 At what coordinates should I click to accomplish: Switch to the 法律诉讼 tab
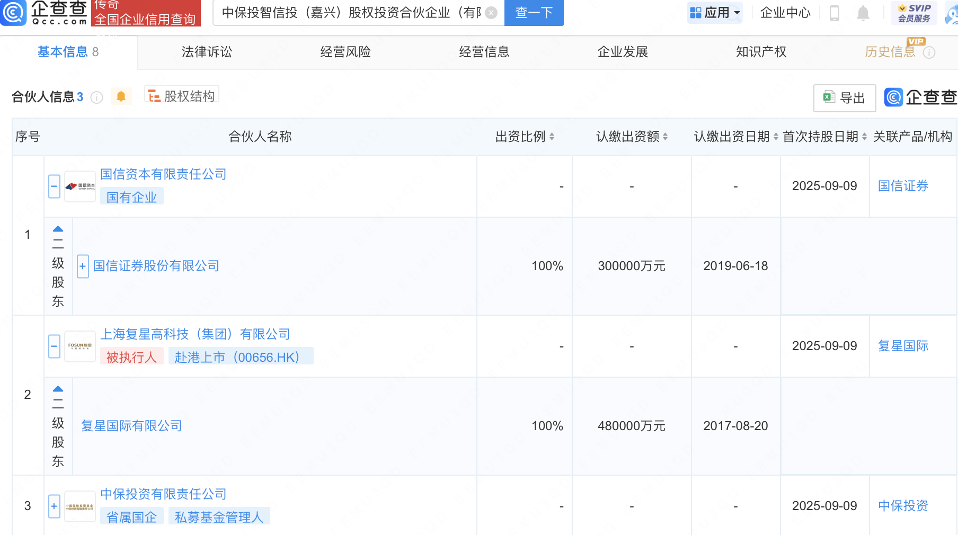click(x=207, y=52)
